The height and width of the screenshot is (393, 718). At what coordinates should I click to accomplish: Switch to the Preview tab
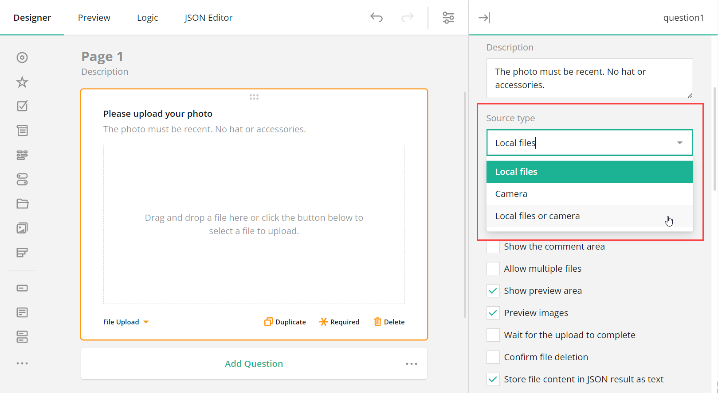point(94,18)
